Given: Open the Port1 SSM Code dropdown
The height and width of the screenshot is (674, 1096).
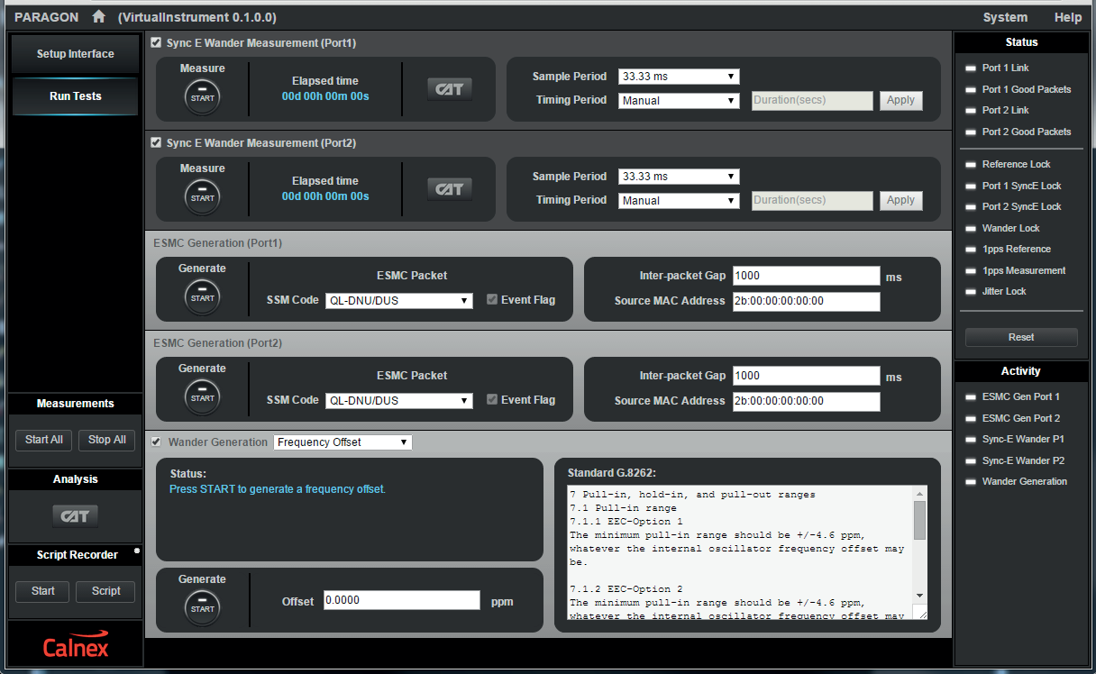Looking at the screenshot, I should point(398,301).
